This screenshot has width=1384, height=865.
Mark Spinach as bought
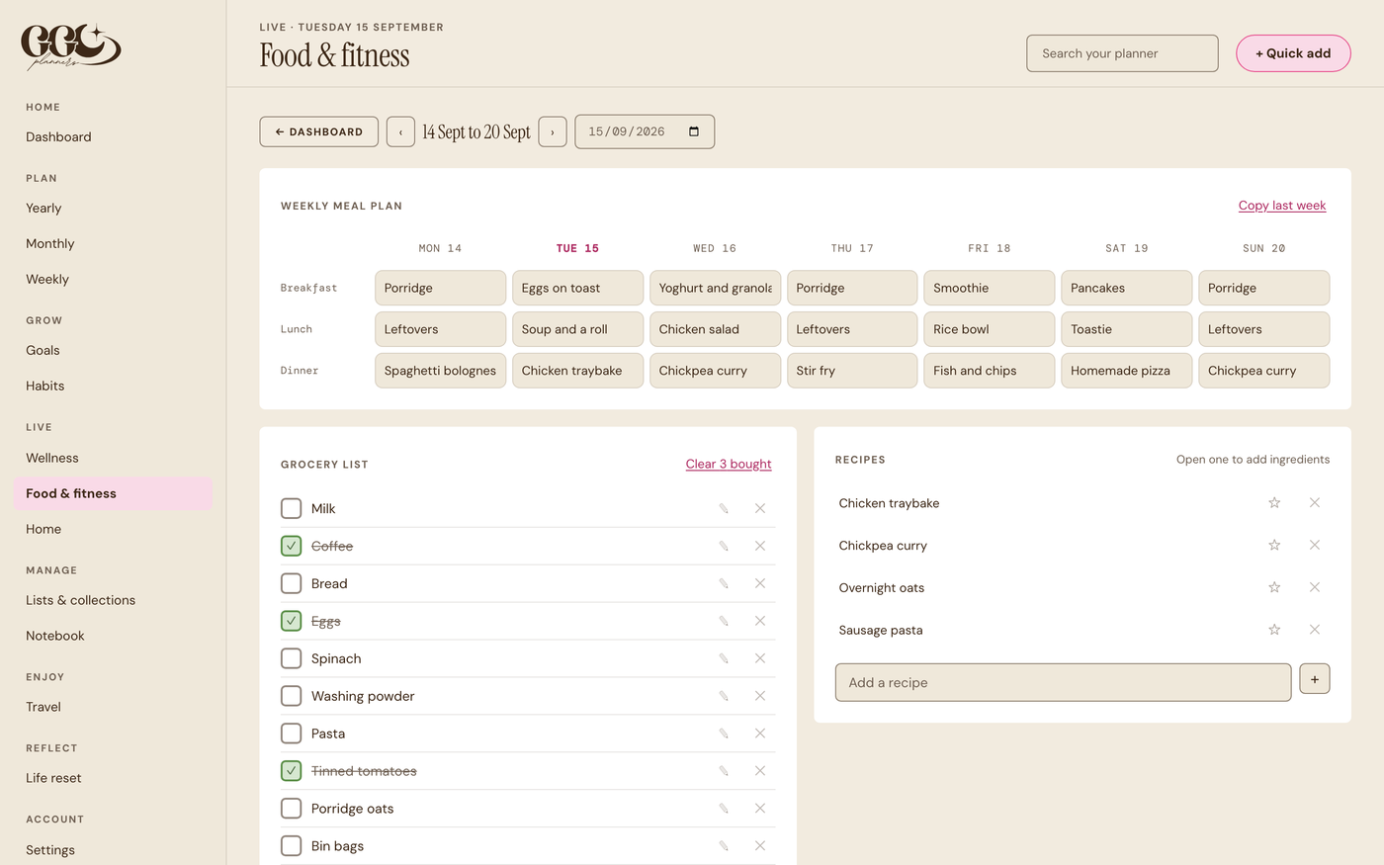click(x=292, y=658)
